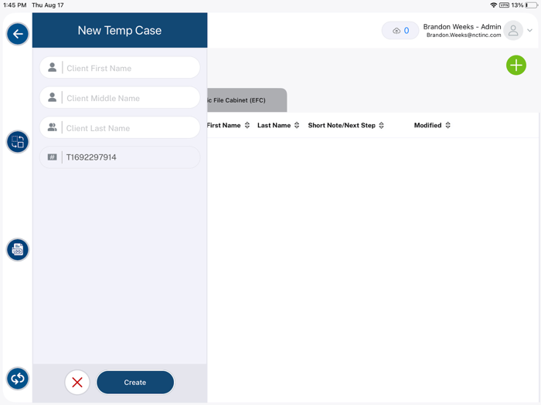Tap the hash icon in case number field
Image resolution: width=541 pixels, height=405 pixels.
point(52,157)
